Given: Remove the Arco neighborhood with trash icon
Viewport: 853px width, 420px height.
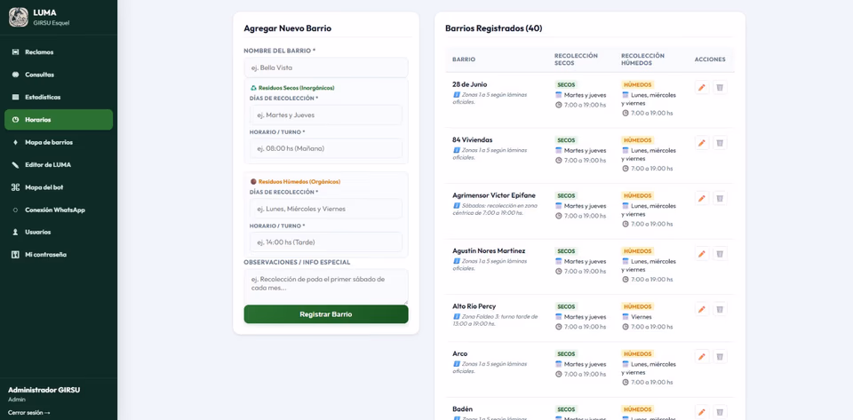Looking at the screenshot, I should coord(720,356).
